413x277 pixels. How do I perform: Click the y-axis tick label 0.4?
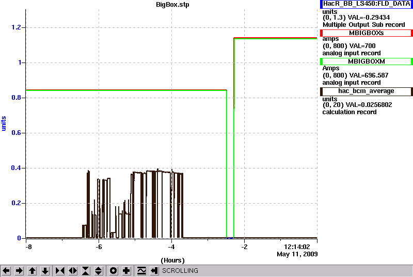pos(16,168)
